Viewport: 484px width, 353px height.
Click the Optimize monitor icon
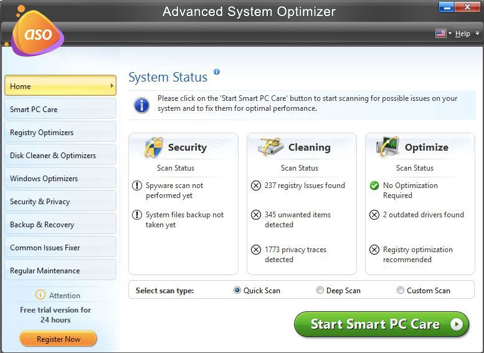[x=387, y=146]
